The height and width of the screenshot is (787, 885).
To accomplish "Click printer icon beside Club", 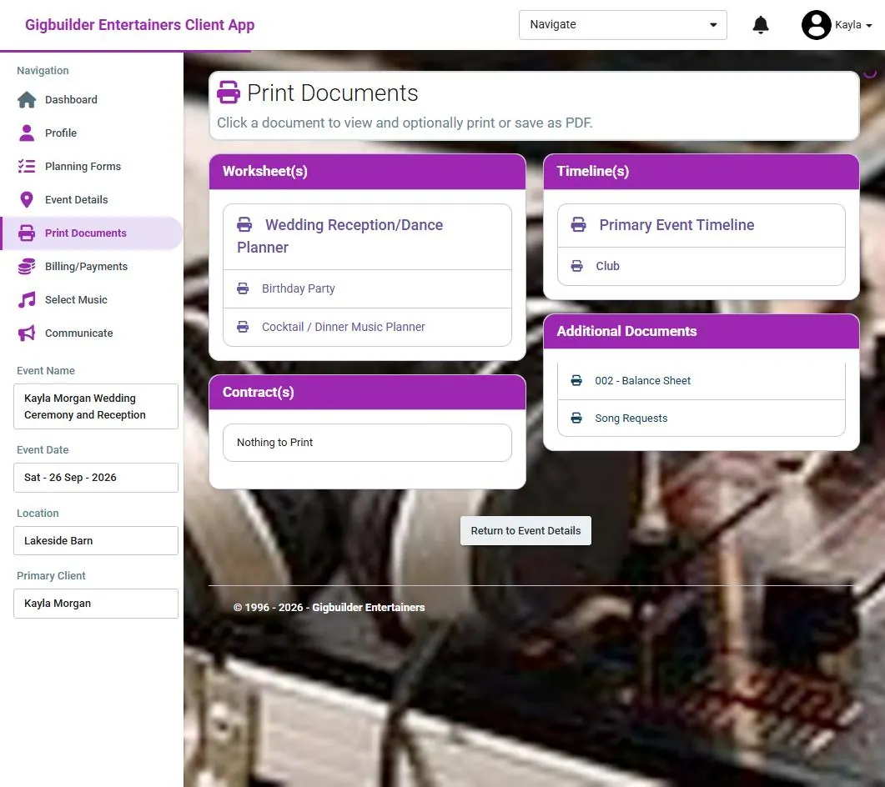I will 577,266.
